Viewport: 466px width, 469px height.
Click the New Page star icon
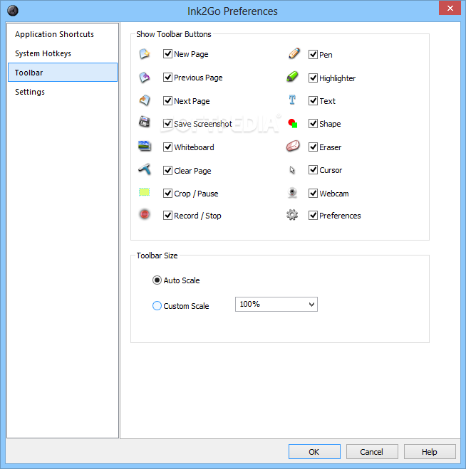pos(145,54)
